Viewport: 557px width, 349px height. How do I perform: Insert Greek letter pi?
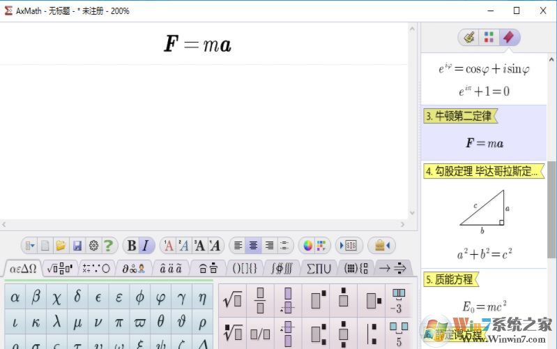click(119, 322)
